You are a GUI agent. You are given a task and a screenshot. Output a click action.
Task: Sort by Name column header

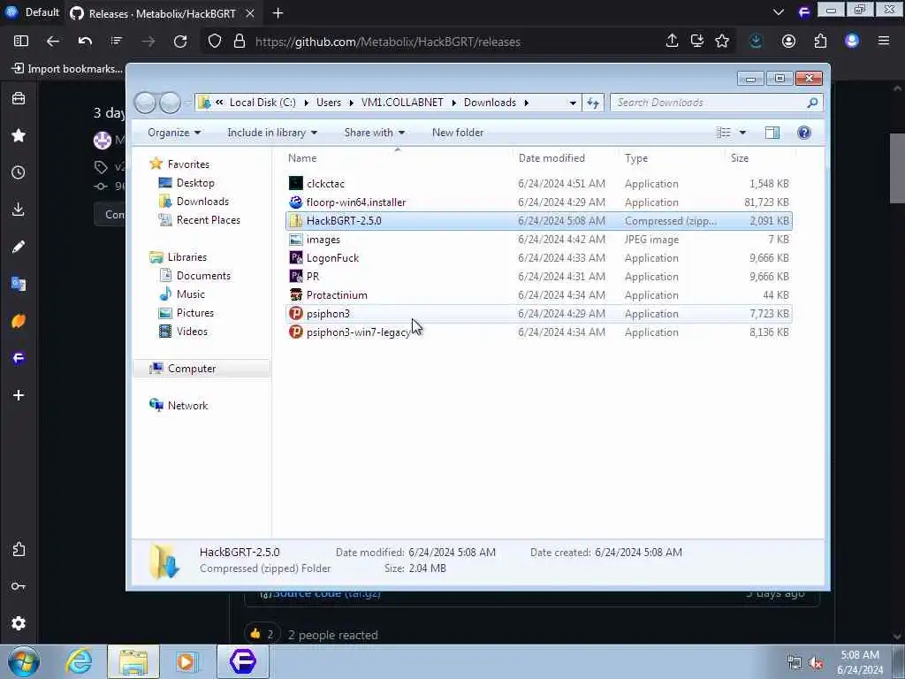click(x=398, y=158)
